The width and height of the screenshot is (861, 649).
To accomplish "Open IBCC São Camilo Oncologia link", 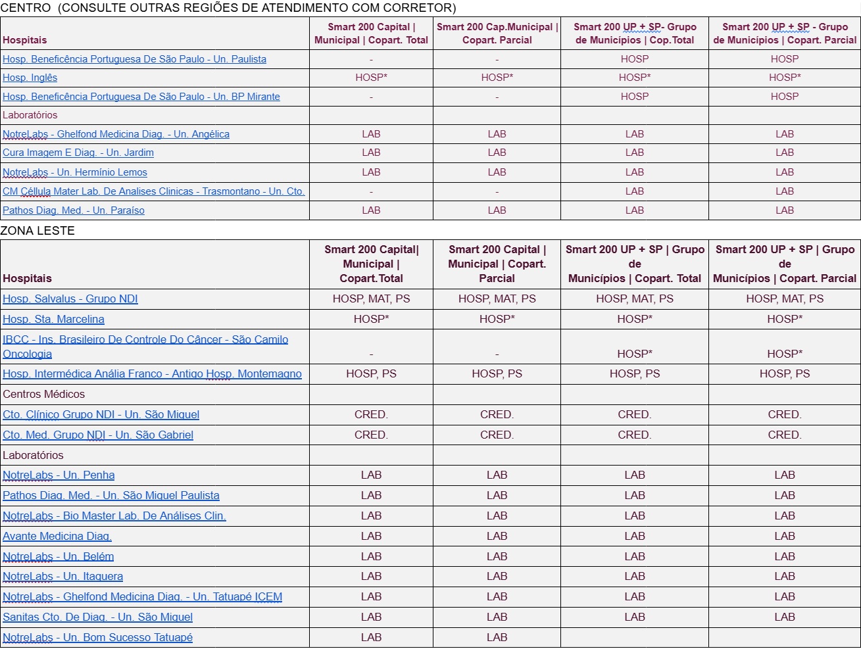I will (x=145, y=340).
